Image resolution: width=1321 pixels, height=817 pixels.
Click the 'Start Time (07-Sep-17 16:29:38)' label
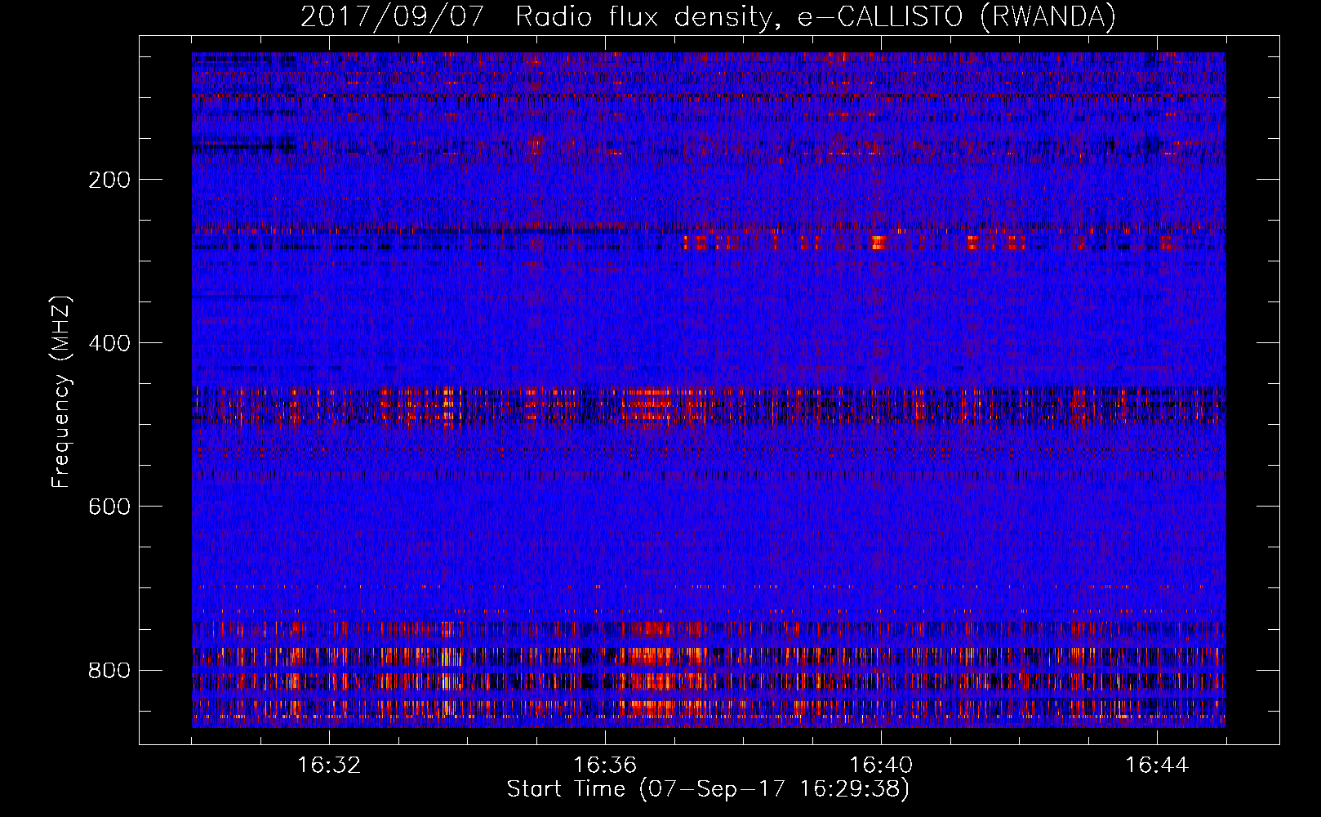tap(708, 789)
